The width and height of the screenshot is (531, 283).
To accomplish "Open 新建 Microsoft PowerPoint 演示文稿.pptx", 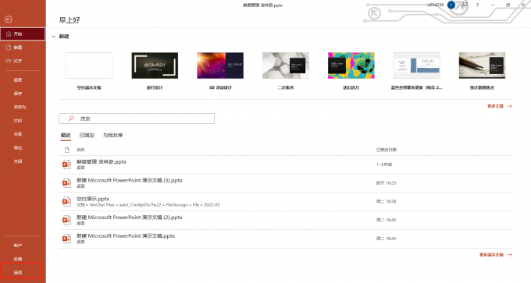I will [126, 236].
